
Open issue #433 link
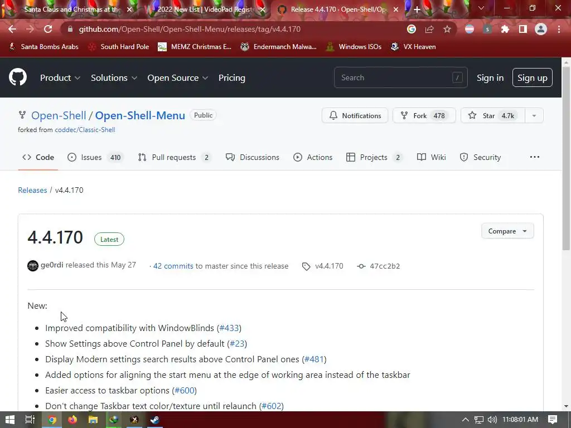[x=229, y=328]
